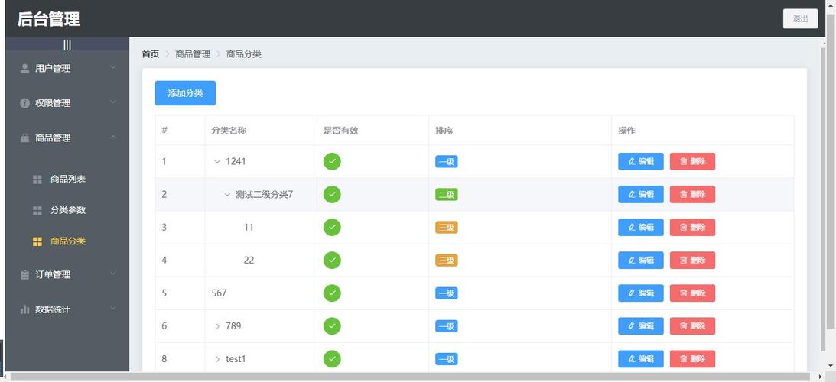This screenshot has width=836, height=382.
Task: Click the 是否有效 column header
Action: [340, 131]
